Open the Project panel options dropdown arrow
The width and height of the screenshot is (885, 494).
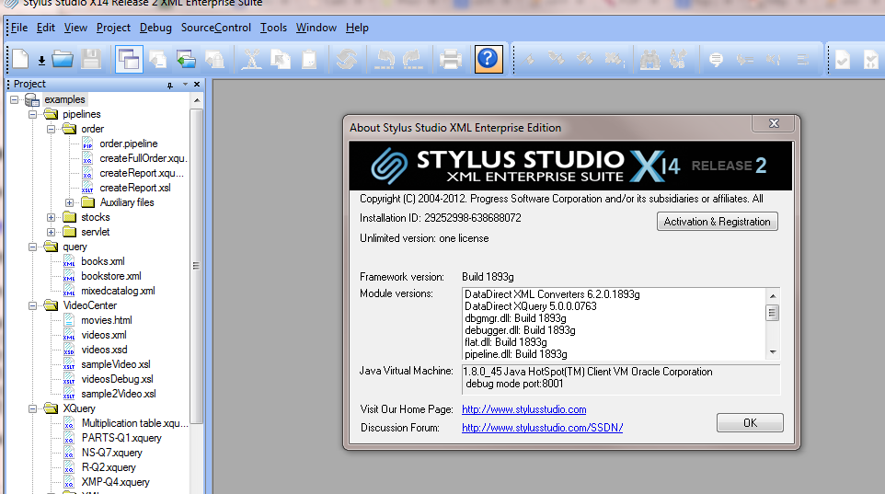click(185, 84)
